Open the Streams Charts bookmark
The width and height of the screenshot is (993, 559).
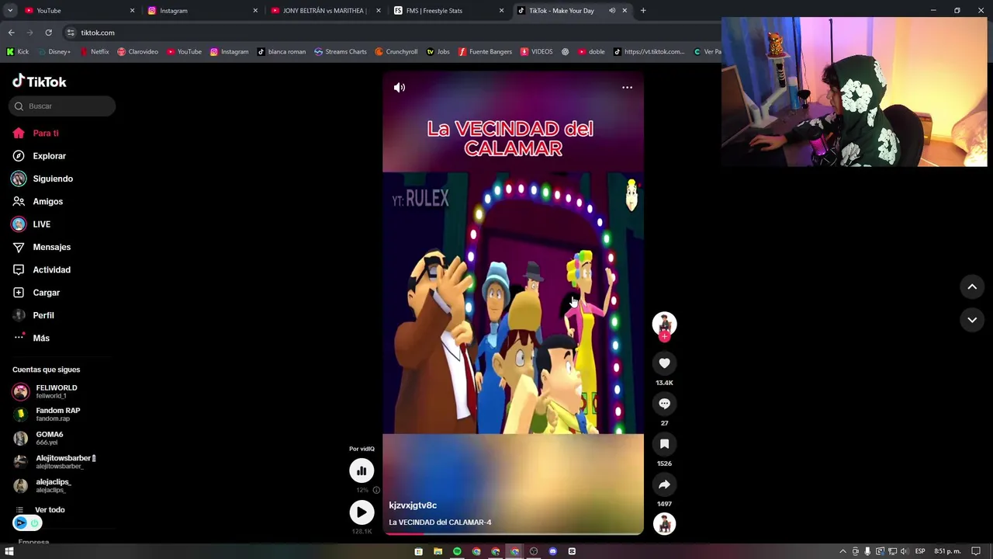coord(341,52)
